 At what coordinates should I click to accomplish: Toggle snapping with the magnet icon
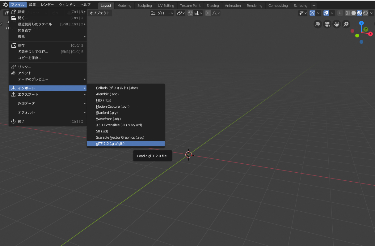190,13
